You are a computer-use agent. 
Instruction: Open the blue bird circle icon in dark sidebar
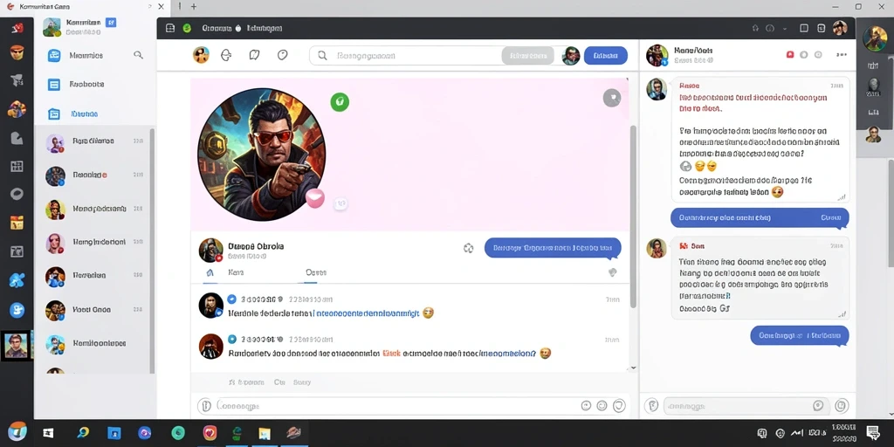click(17, 310)
